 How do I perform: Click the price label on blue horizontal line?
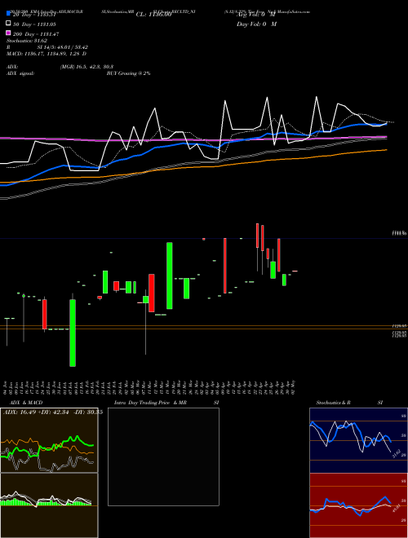[x=400, y=233]
